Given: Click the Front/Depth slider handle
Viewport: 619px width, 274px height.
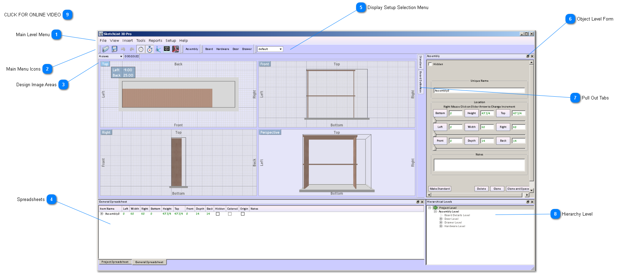Looking at the screenshot, I should pos(434,148).
